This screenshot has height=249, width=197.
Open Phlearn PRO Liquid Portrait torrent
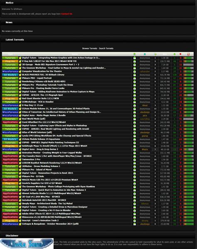click(x=37, y=78)
